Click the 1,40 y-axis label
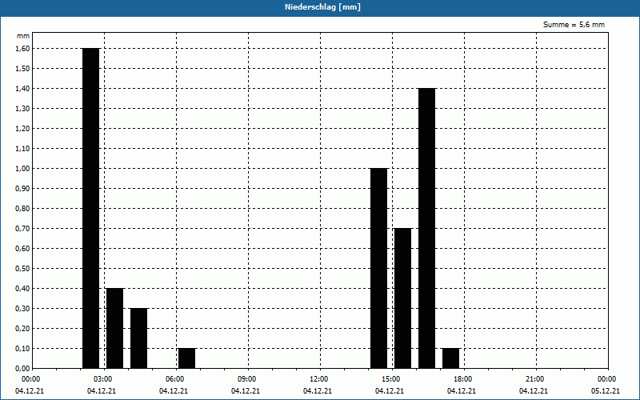The image size is (640, 400). pyautogui.click(x=22, y=88)
